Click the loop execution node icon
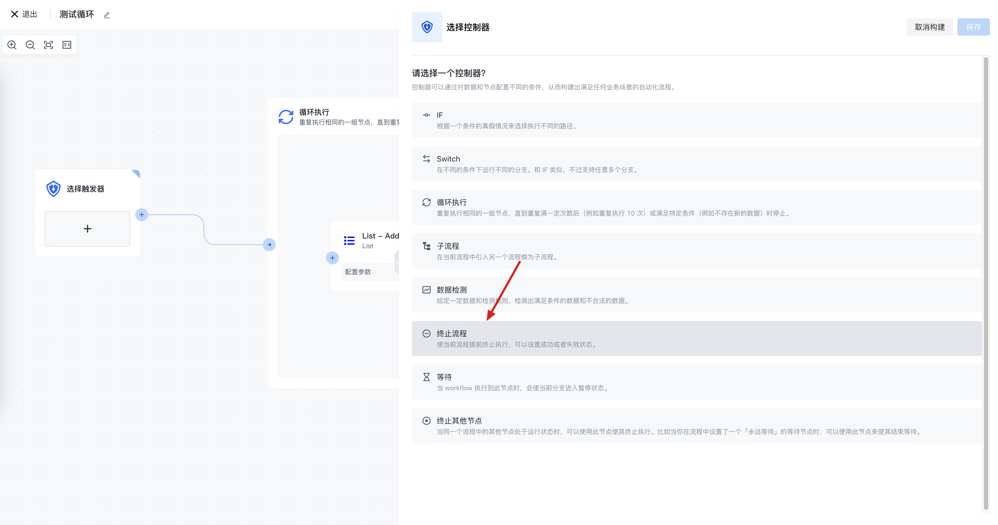This screenshot has width=998, height=525. [x=286, y=117]
